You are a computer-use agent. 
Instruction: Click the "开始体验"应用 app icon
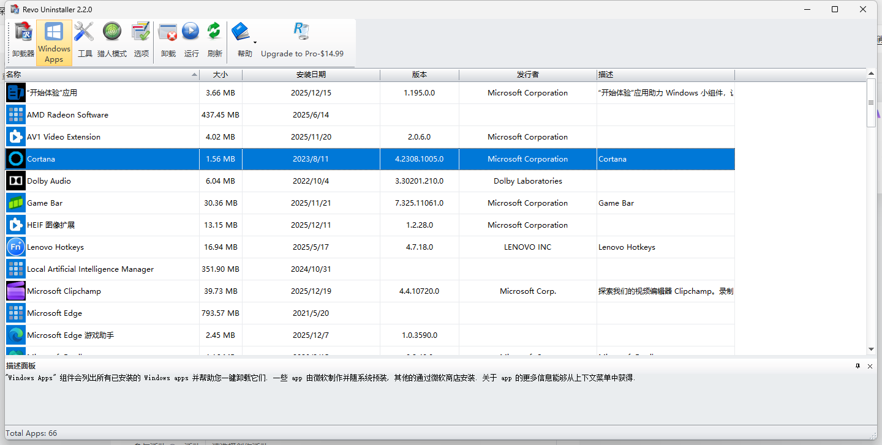click(16, 93)
